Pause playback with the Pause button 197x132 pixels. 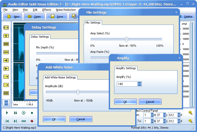click(x=15, y=113)
